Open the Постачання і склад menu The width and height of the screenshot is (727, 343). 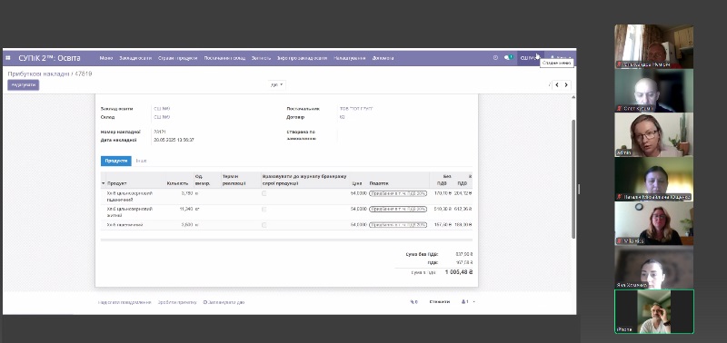point(224,58)
